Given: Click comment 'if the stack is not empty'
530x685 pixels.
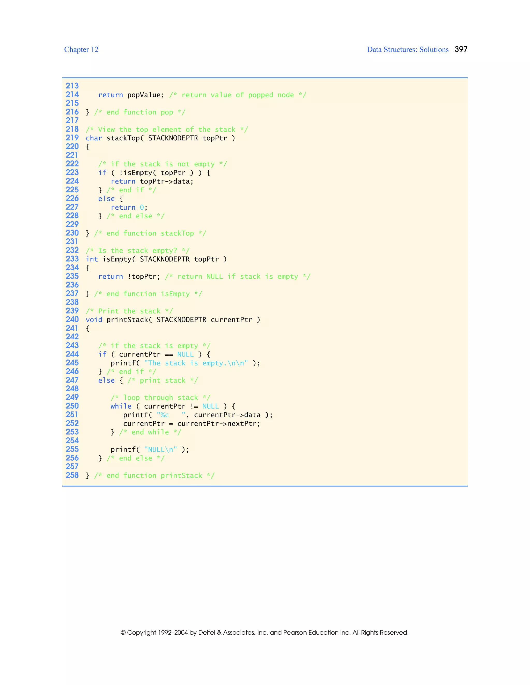Looking at the screenshot, I should (x=163, y=164).
